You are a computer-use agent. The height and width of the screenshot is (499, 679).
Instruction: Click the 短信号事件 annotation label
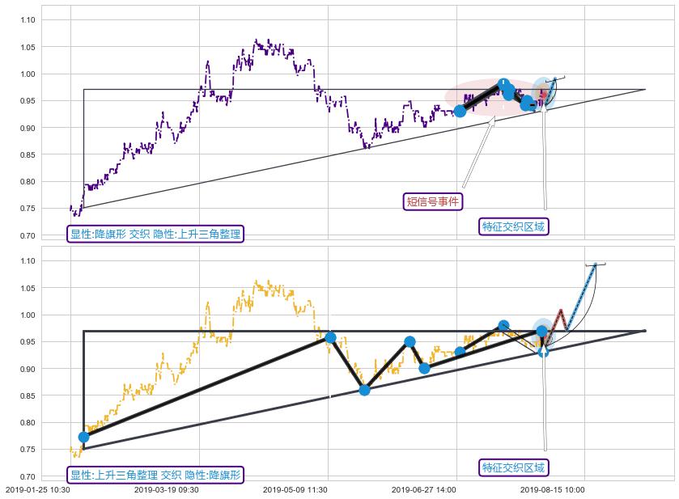point(433,201)
